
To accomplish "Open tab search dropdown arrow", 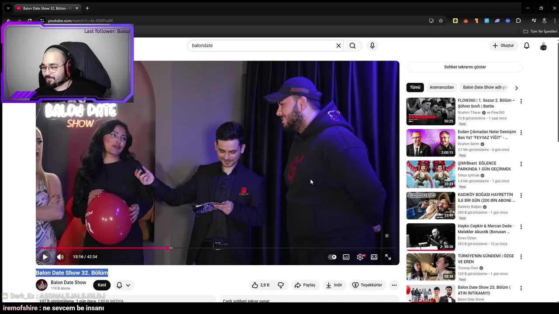I will (x=8, y=8).
